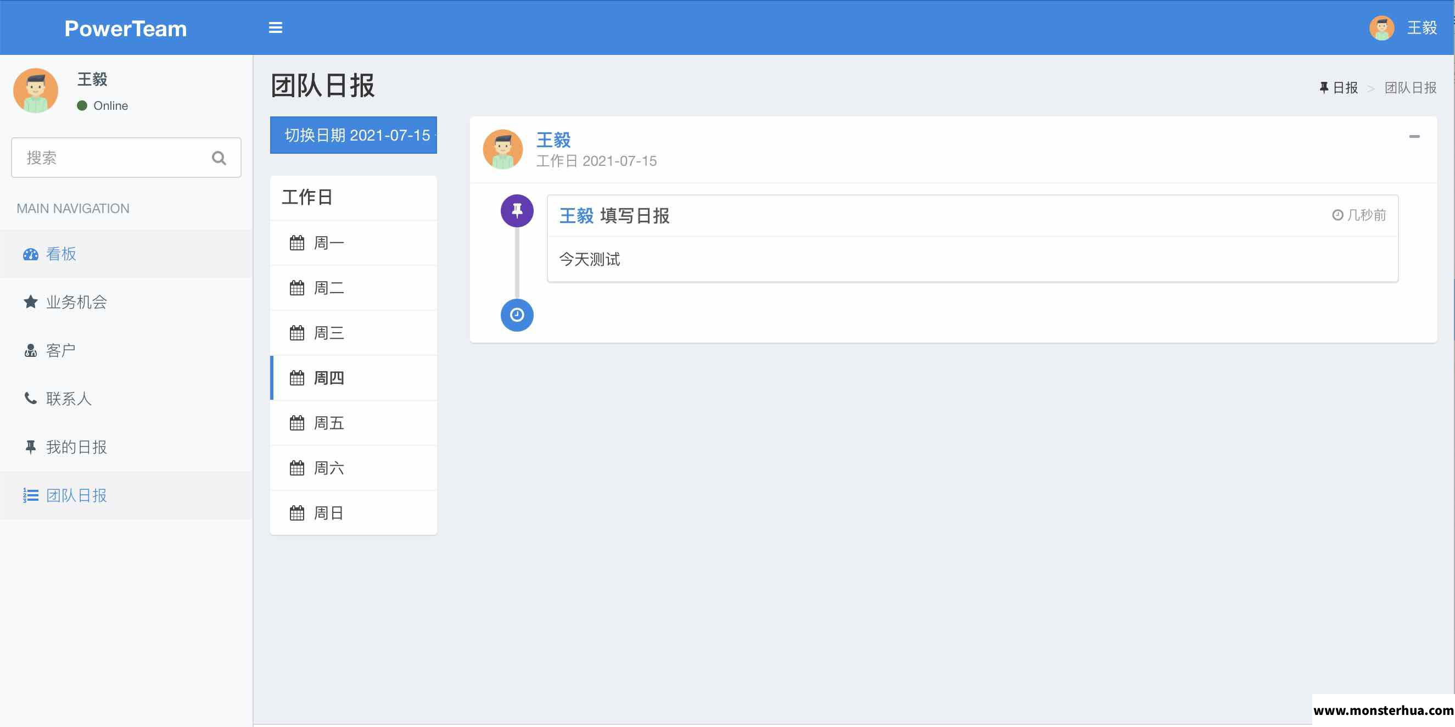Click 团队日报 page title
The image size is (1455, 727).
pos(322,86)
